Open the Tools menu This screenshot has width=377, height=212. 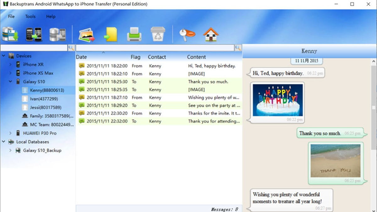[30, 16]
